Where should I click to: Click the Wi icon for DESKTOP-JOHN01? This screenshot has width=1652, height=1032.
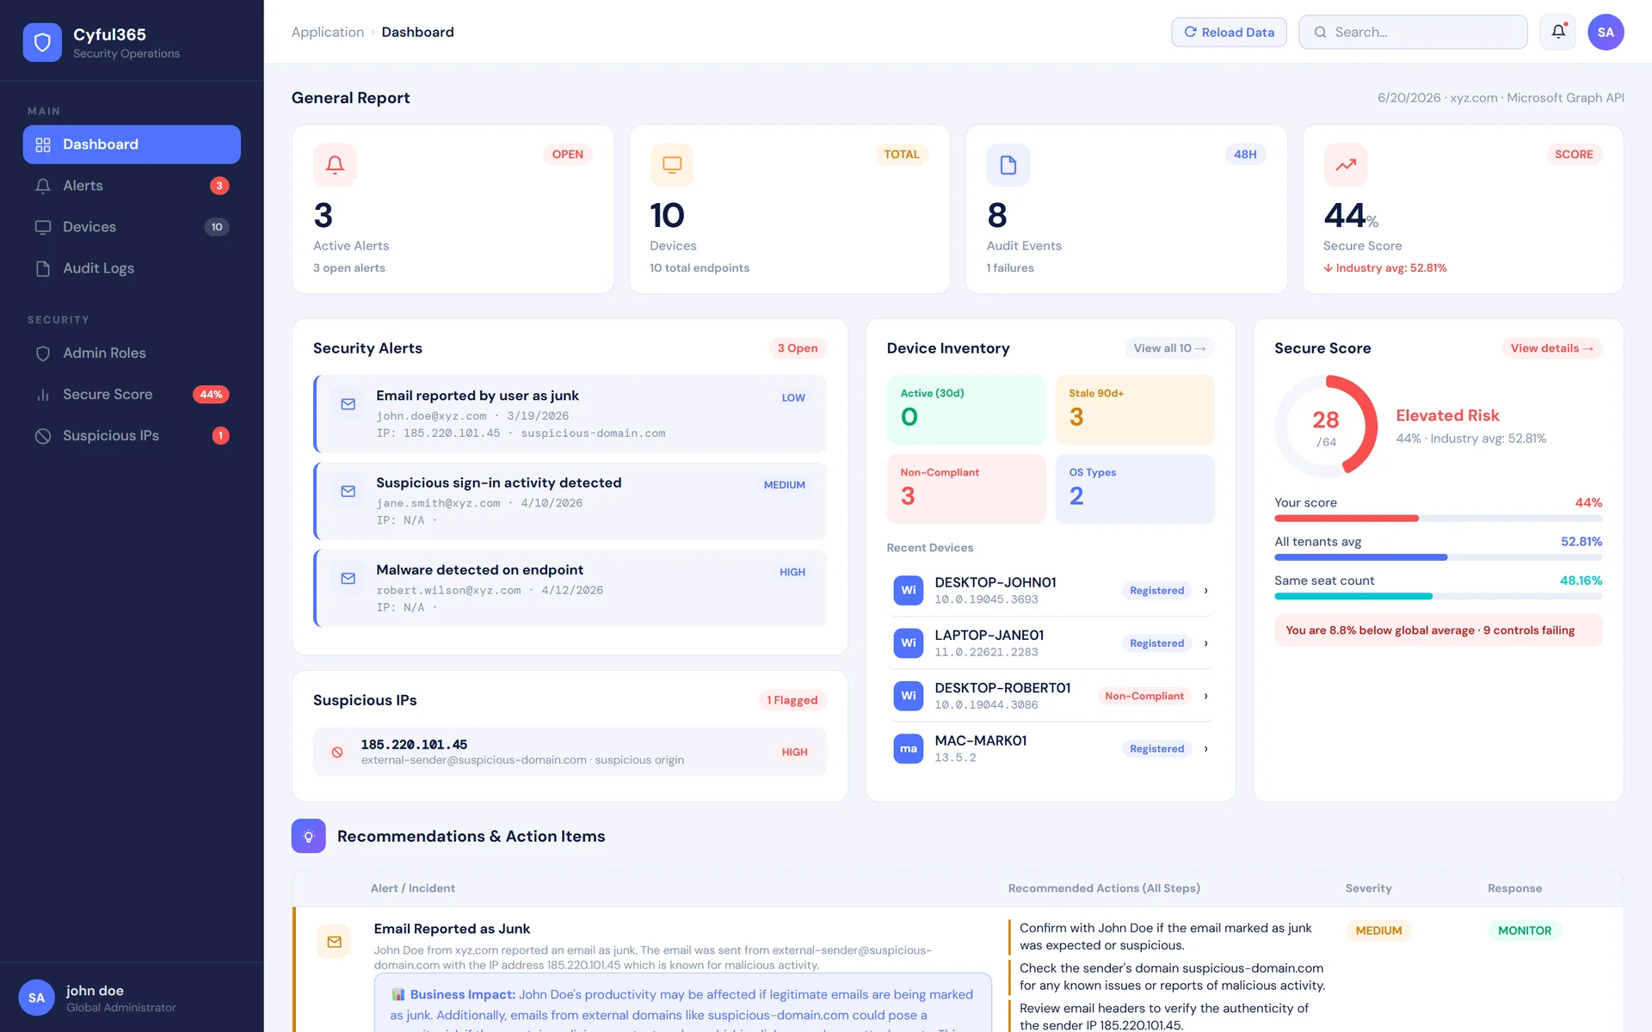point(909,590)
